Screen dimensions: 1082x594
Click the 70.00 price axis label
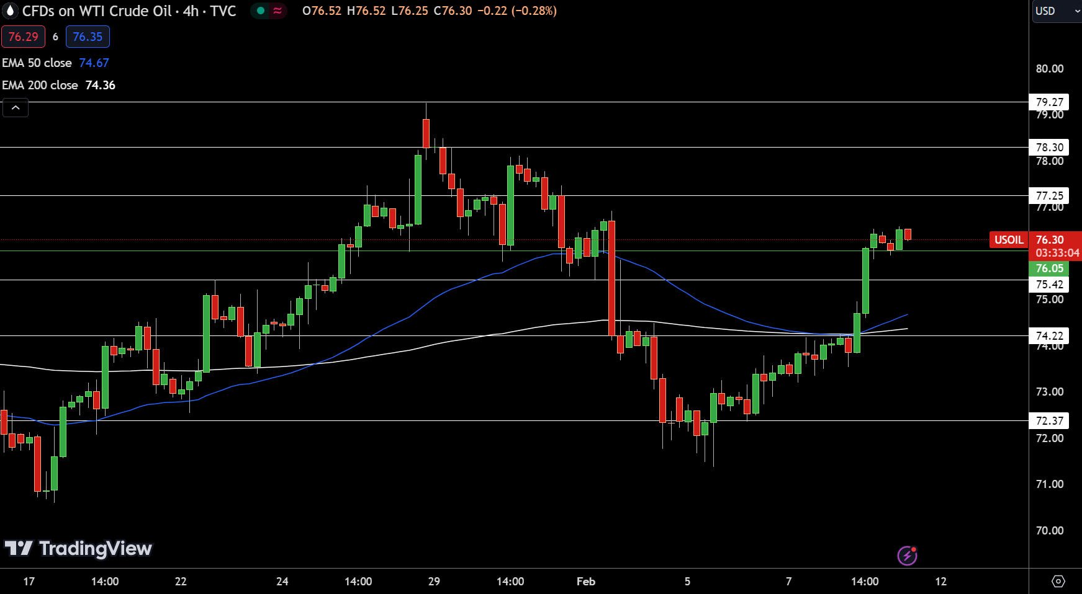[1050, 530]
